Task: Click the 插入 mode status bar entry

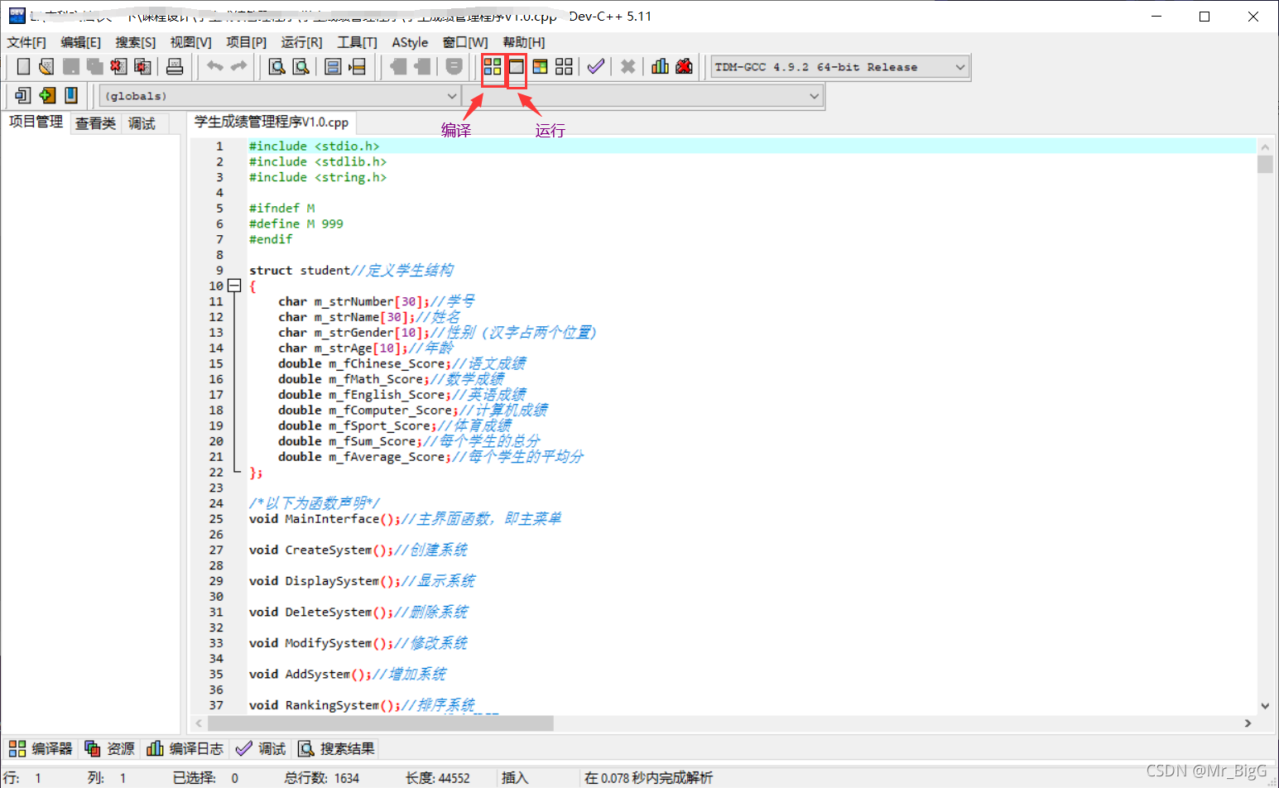Action: (515, 778)
